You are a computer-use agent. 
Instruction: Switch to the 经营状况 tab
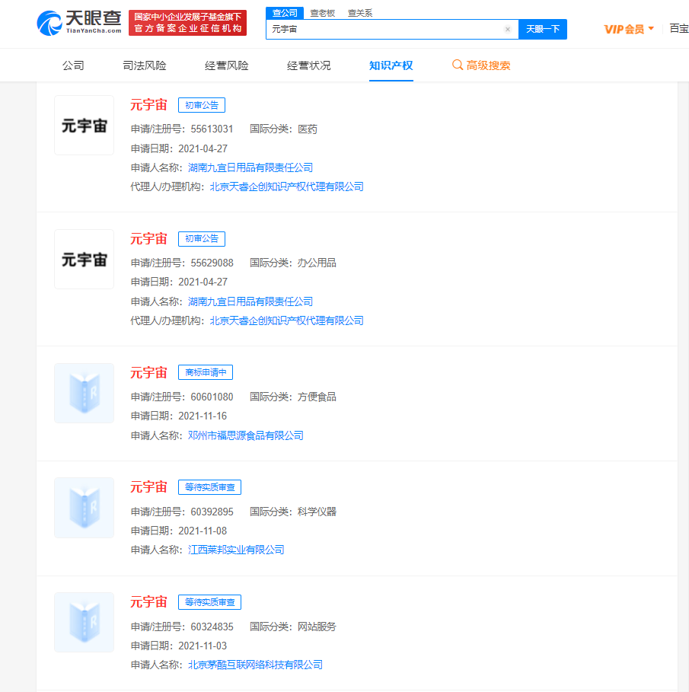[x=308, y=65]
